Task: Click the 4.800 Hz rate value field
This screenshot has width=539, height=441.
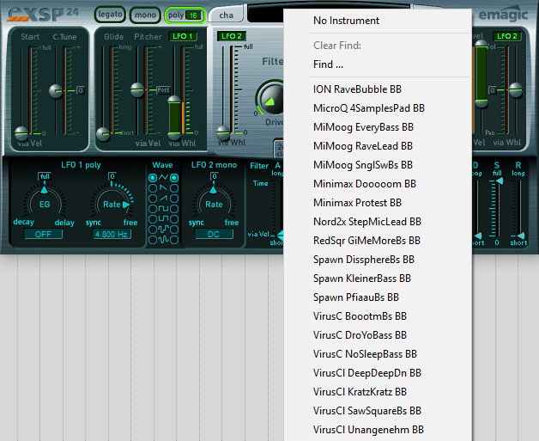Action: click(x=112, y=234)
